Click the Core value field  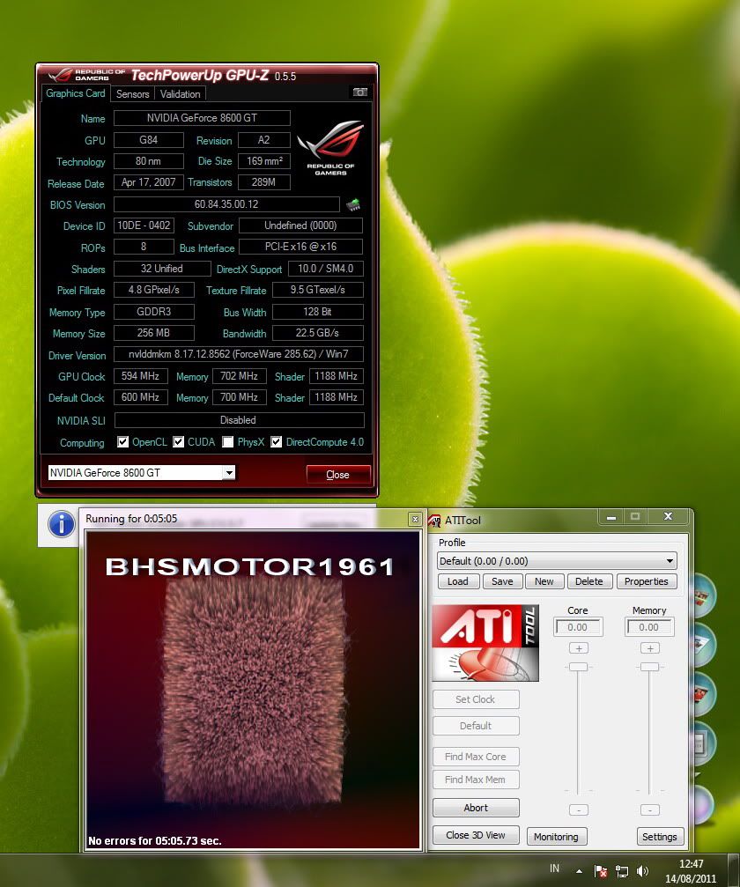pyautogui.click(x=578, y=627)
